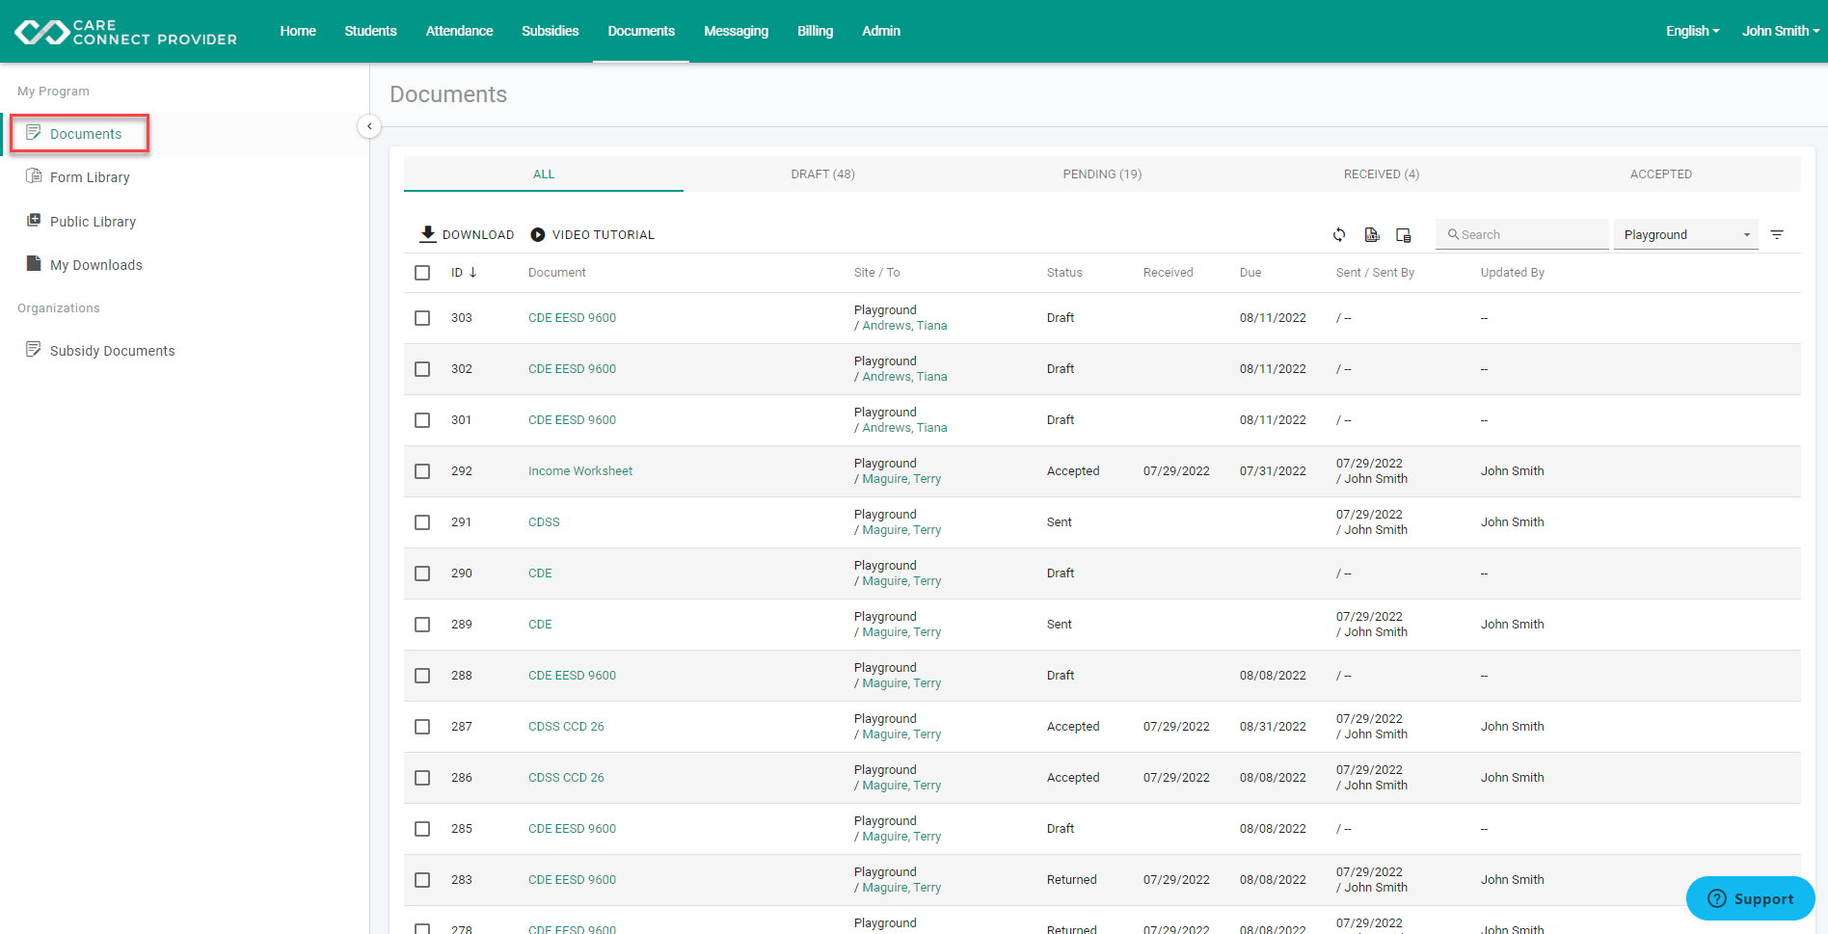Refresh the documents list

click(1339, 234)
